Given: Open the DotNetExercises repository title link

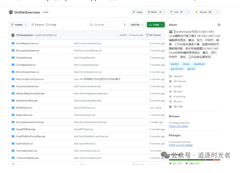Looking at the screenshot, I should pyautogui.click(x=27, y=12).
